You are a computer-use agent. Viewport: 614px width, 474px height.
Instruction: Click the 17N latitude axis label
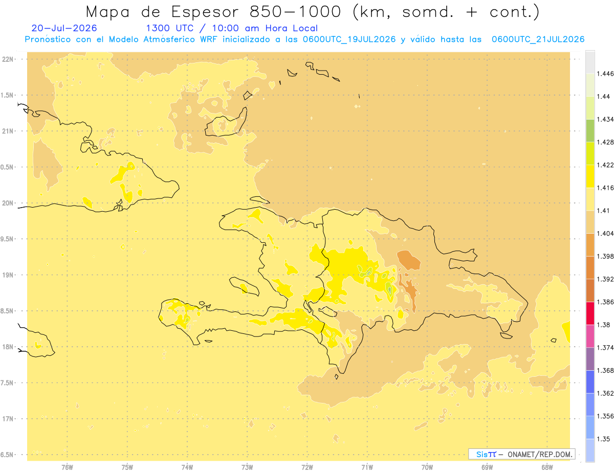[7, 419]
